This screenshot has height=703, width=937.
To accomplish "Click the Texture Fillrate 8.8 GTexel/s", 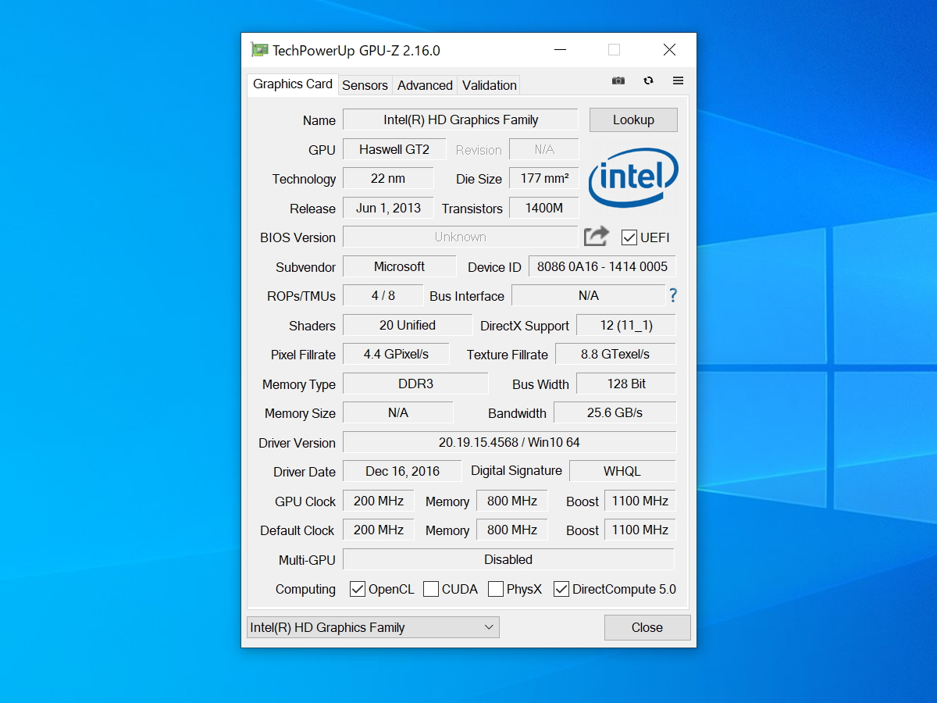I will [x=615, y=354].
